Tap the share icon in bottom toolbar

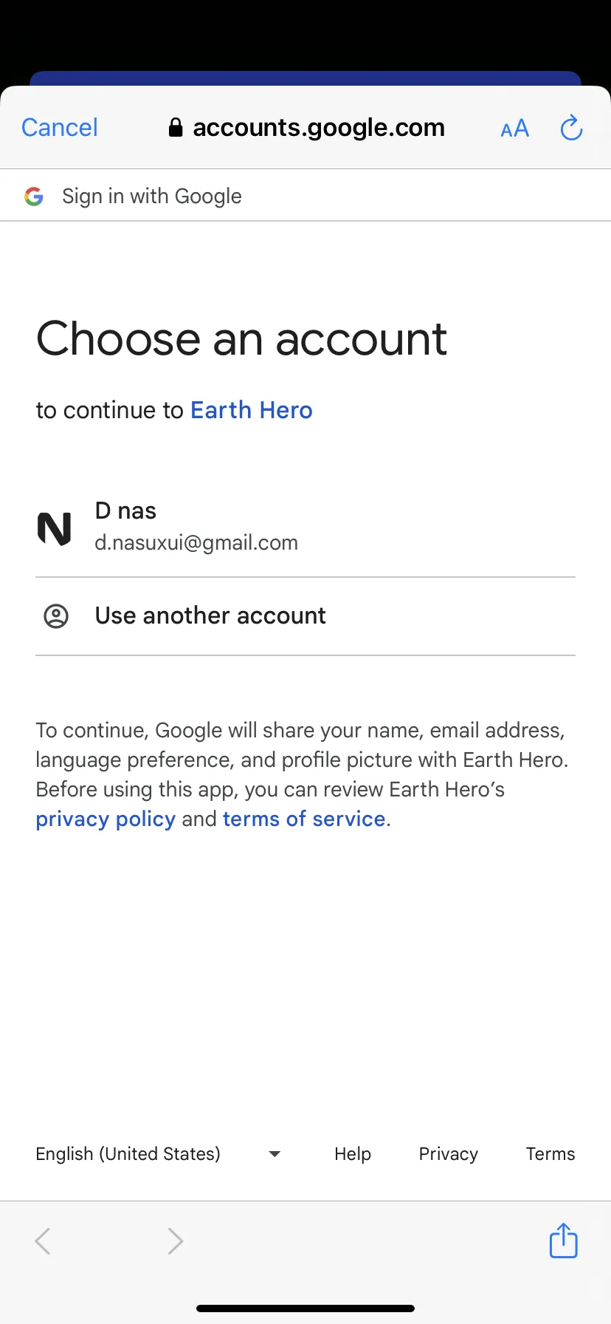(563, 1240)
